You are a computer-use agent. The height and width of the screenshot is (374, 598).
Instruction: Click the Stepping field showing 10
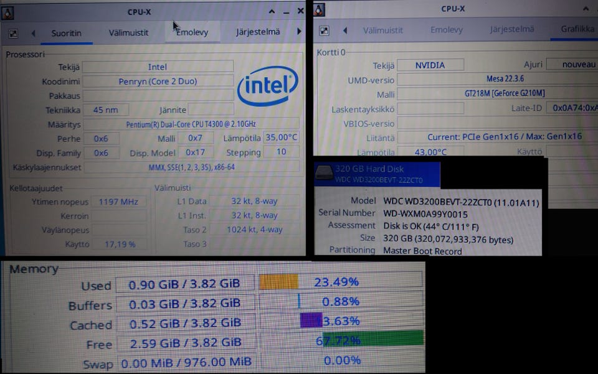click(282, 152)
